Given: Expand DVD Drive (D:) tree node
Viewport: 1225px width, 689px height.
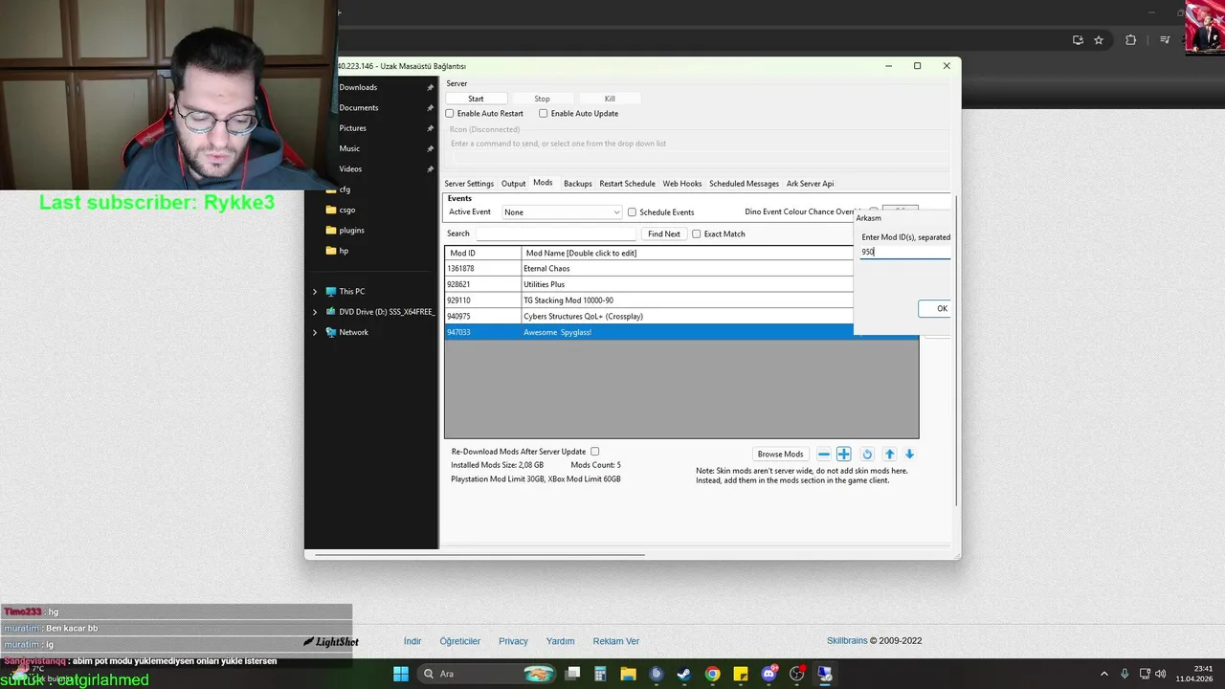Looking at the screenshot, I should click(x=315, y=312).
